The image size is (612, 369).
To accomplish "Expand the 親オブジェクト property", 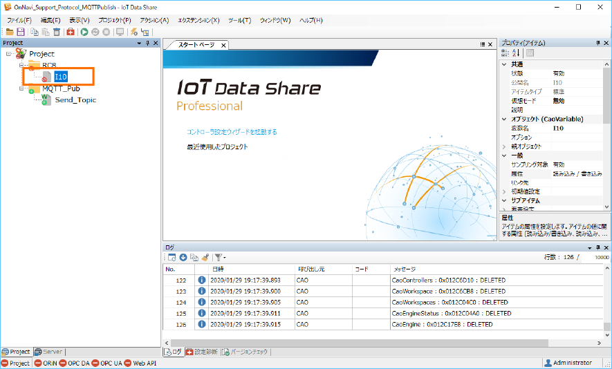I will 504,146.
